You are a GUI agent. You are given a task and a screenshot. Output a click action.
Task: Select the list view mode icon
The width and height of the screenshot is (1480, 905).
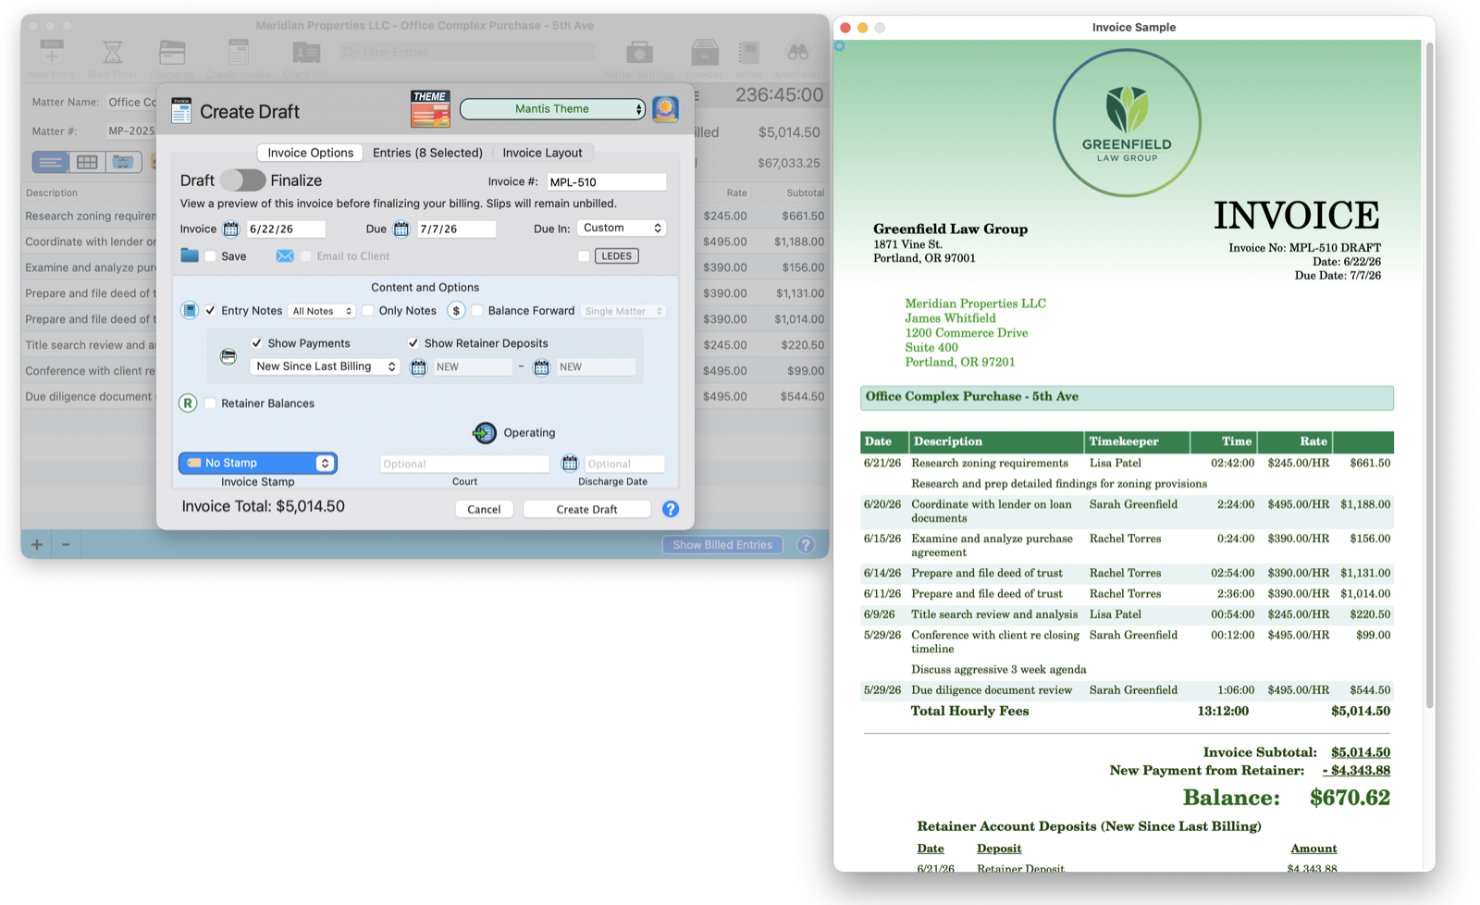point(50,162)
